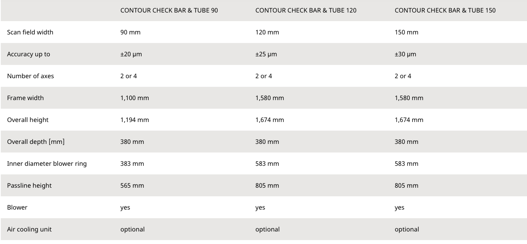The width and height of the screenshot is (527, 244).
Task: Select the 1,100 mm frame width value
Action: (134, 98)
